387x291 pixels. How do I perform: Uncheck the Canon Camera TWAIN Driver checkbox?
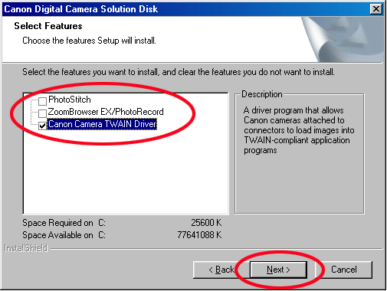42,126
